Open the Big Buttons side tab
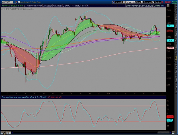 click(176, 49)
